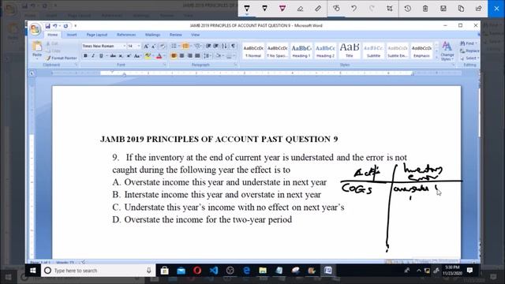This screenshot has height=284, width=505.
Task: Save the snip with floppy disk icon
Action: point(443,9)
